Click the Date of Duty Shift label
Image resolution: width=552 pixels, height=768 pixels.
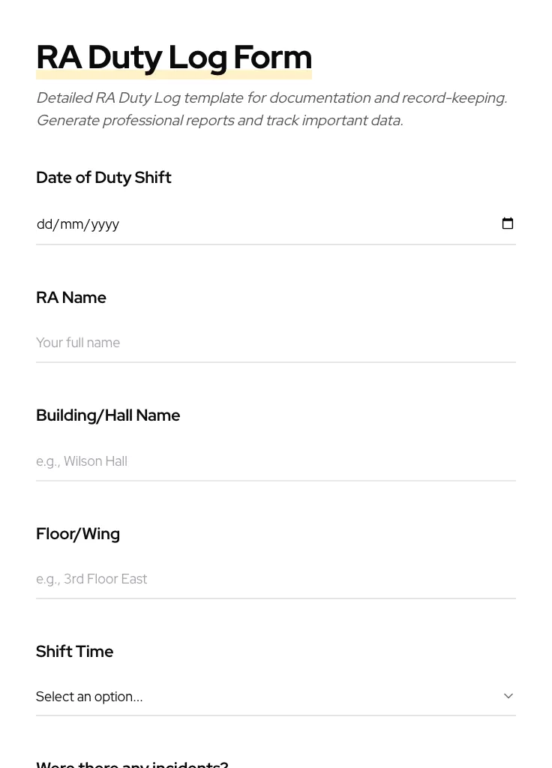point(103,178)
